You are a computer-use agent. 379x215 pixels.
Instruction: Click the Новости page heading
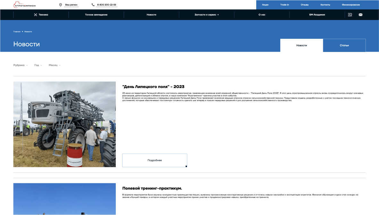click(27, 44)
